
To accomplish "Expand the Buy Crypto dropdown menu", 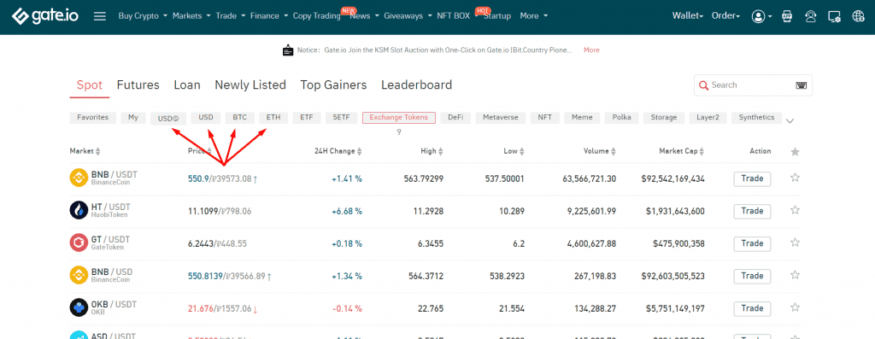I will 143,16.
